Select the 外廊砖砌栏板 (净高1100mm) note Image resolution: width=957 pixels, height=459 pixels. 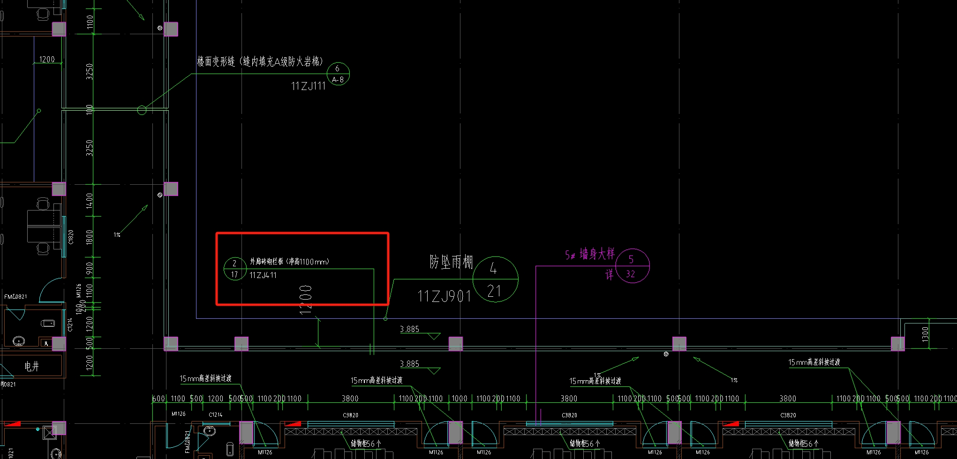(289, 262)
